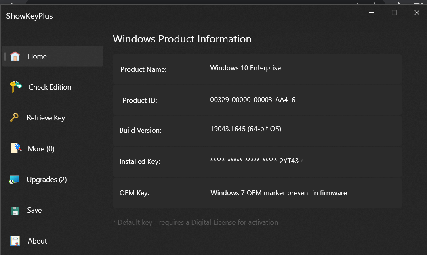
Task: Select Save label in sidebar
Action: (x=35, y=210)
